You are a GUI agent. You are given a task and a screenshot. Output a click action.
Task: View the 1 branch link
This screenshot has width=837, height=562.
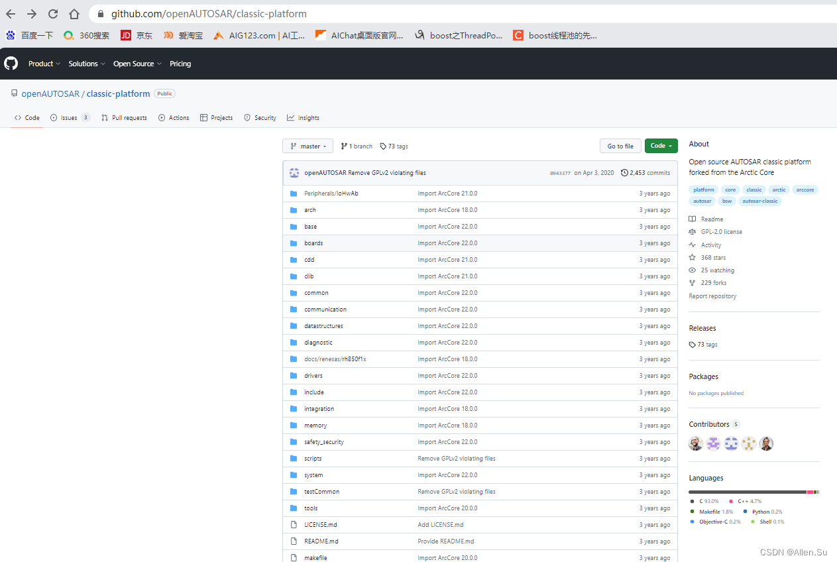[357, 146]
